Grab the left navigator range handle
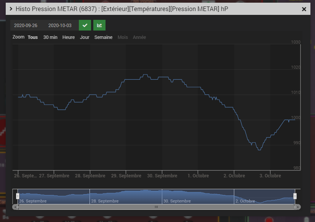Image resolution: width=315 pixels, height=222 pixels. pyautogui.click(x=18, y=196)
